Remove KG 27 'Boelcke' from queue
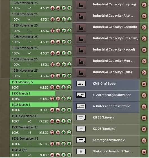 [x=144, y=129]
